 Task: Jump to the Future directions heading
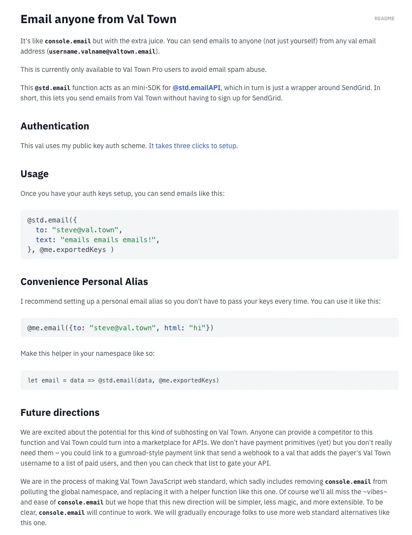click(60, 412)
